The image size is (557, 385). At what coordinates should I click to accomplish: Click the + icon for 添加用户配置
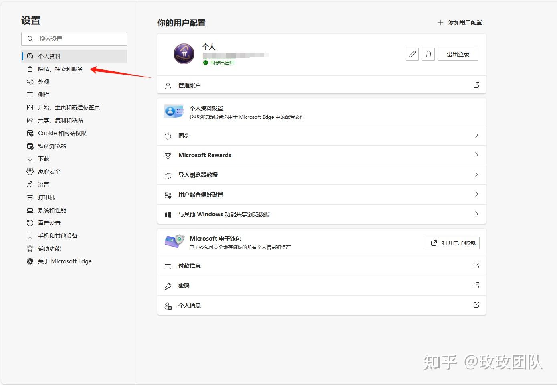coord(440,22)
